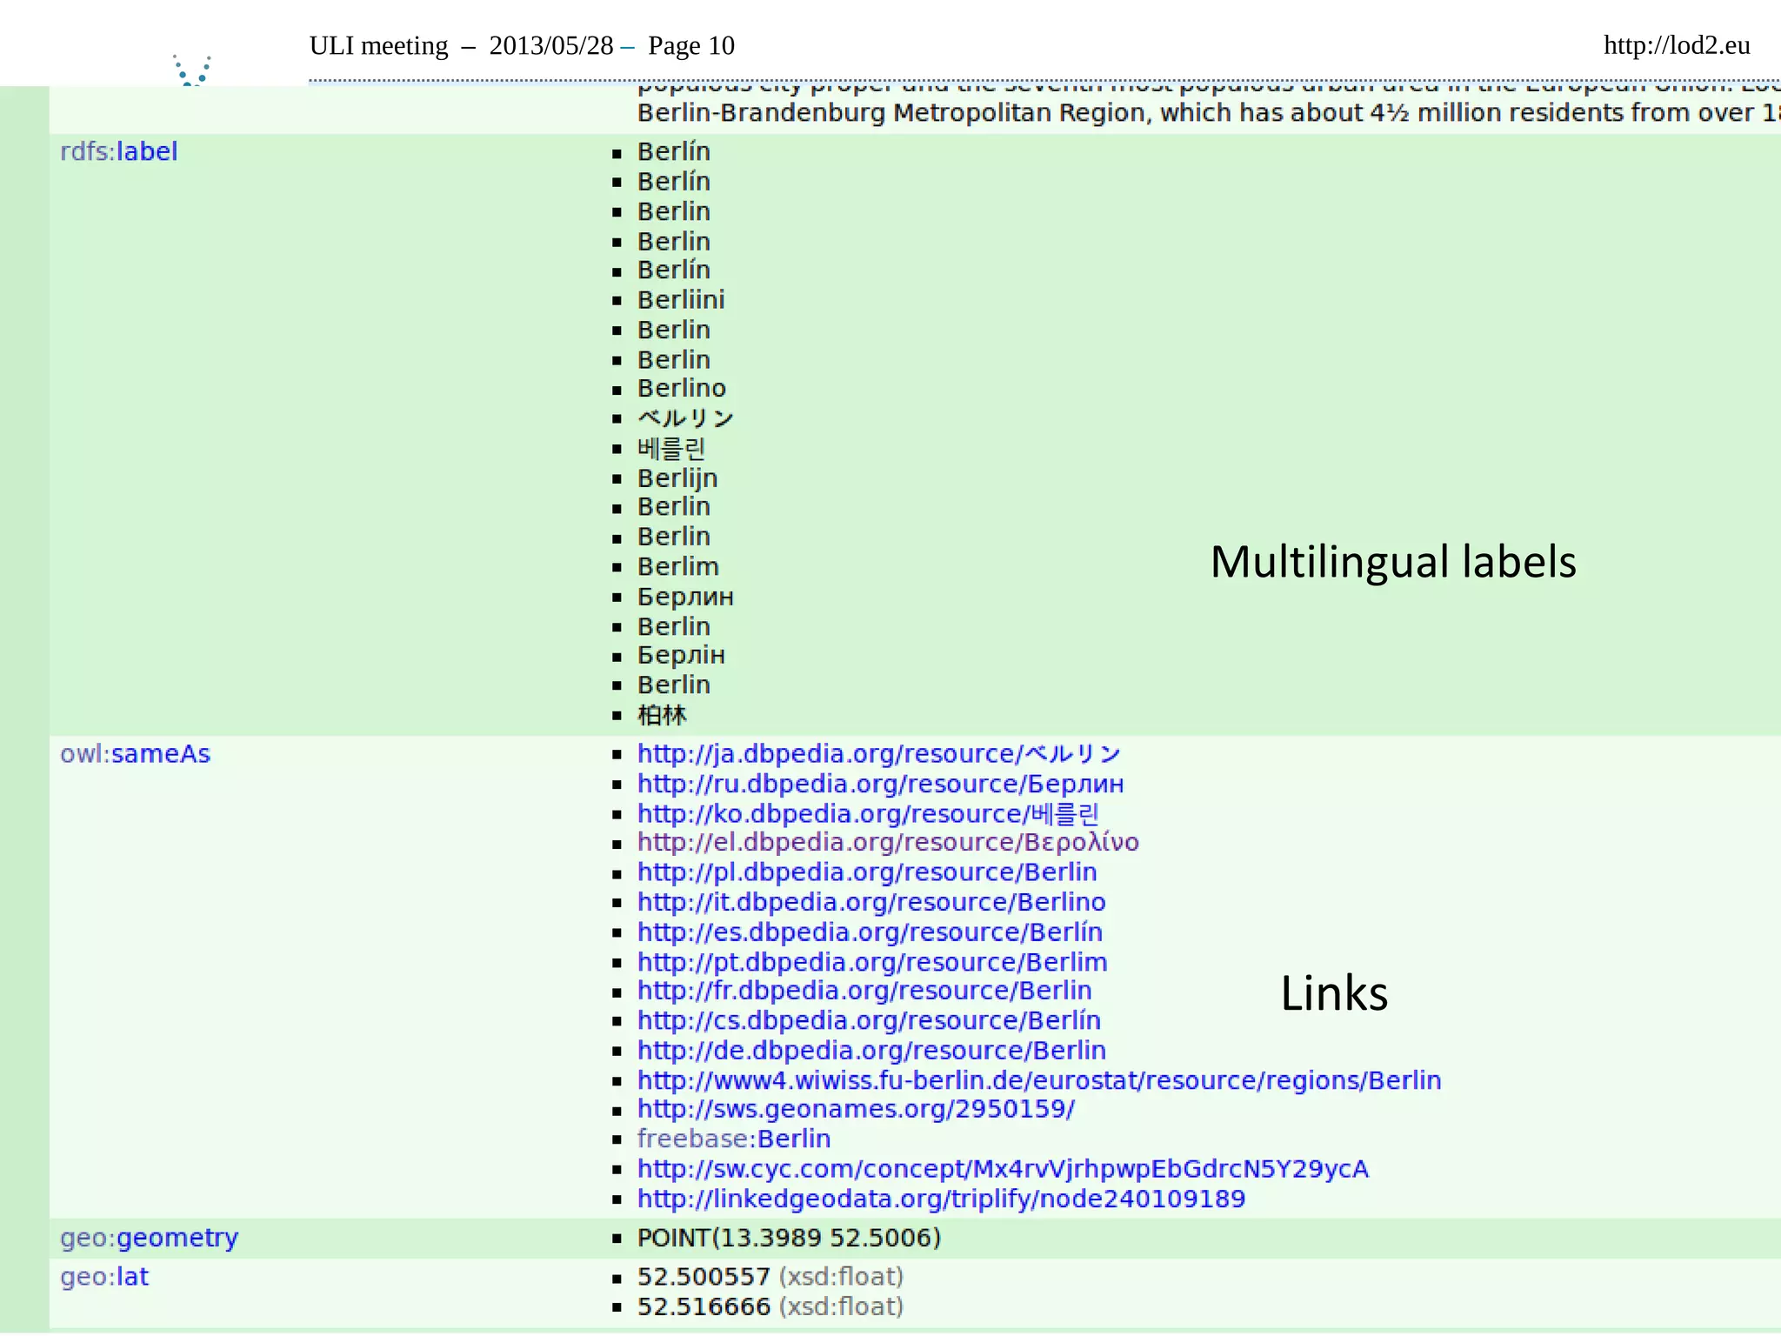
Task: Select the Berliini label entry
Action: tap(681, 300)
